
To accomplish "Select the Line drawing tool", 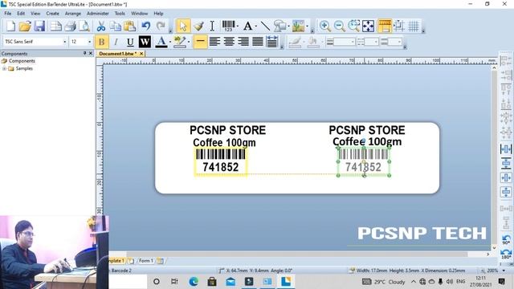I will click(265, 26).
